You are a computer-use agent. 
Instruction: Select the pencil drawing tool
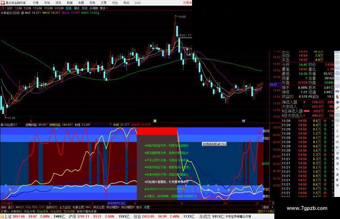pyautogui.click(x=337, y=108)
